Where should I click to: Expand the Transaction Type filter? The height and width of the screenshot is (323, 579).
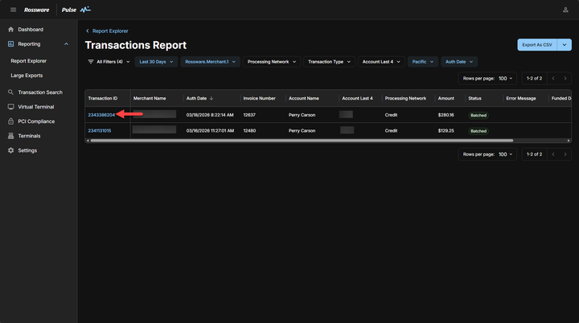click(330, 62)
